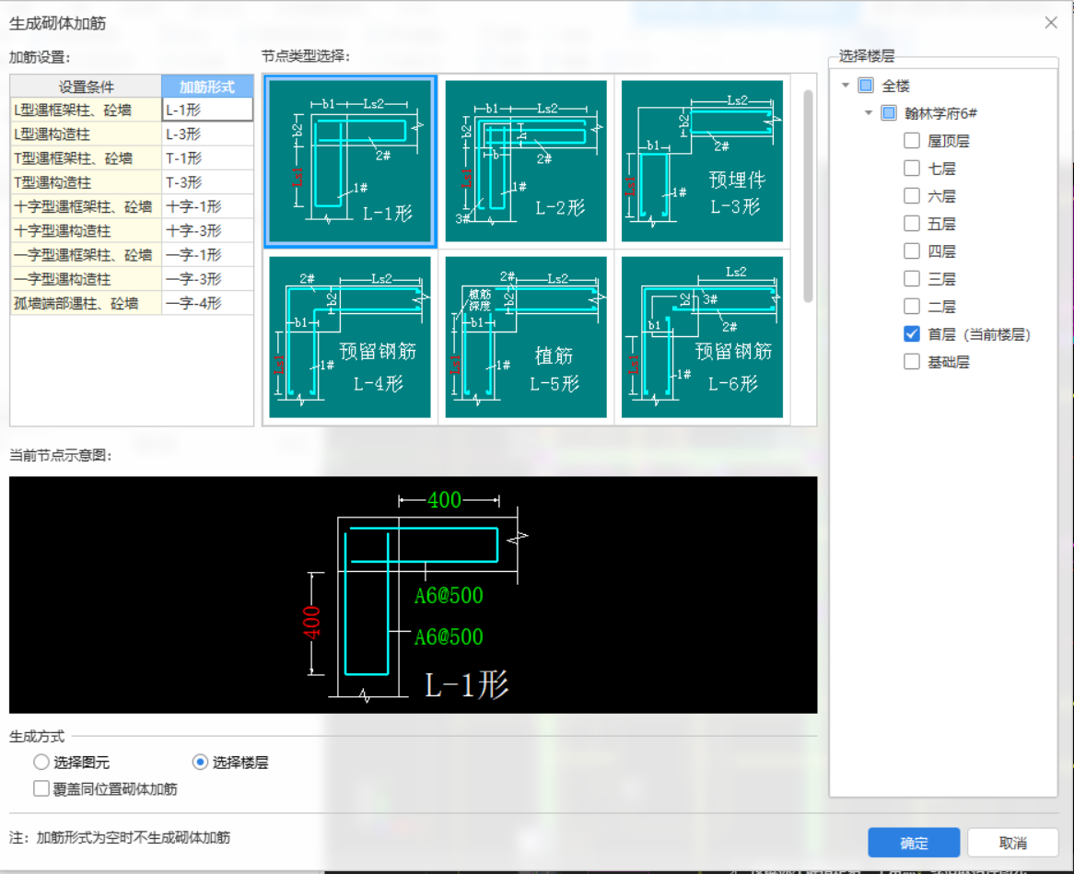The height and width of the screenshot is (874, 1074).
Task: Check the 全楼 checkbox
Action: click(x=866, y=86)
